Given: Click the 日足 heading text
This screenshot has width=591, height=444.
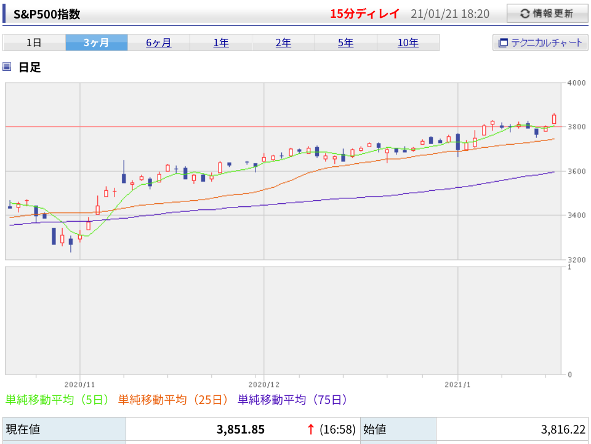Looking at the screenshot, I should [30, 68].
